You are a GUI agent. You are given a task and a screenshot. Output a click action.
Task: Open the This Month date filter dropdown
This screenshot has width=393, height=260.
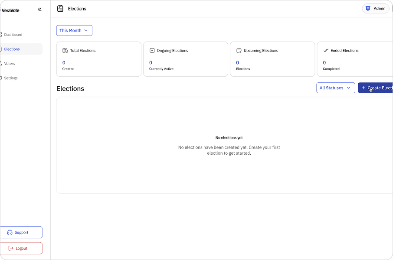[x=74, y=30]
